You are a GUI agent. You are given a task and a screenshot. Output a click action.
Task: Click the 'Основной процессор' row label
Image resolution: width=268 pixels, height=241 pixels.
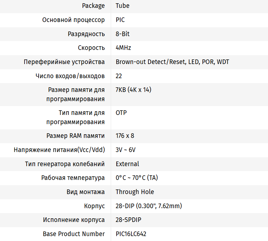[x=73, y=20]
